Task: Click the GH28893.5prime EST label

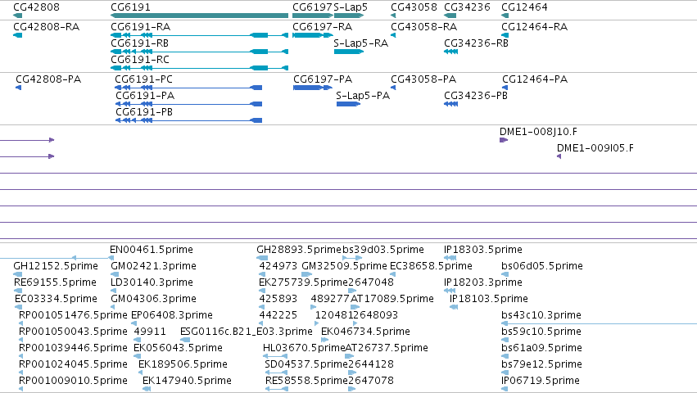Action: coord(299,250)
